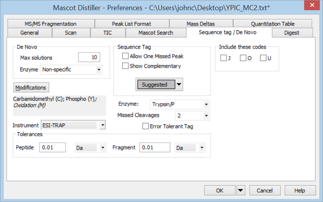
Task: Toggle Show Complementary checkbox
Action: tap(125, 66)
